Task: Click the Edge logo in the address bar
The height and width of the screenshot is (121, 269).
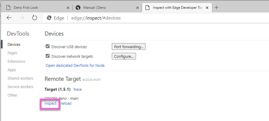Action: click(49, 18)
